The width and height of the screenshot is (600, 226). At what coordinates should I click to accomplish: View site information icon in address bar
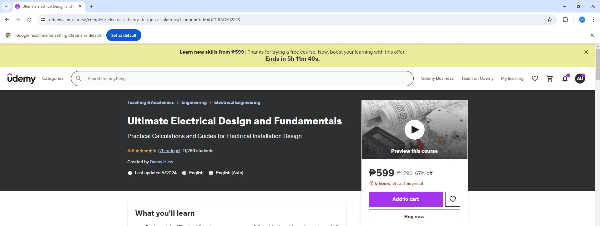(x=43, y=20)
